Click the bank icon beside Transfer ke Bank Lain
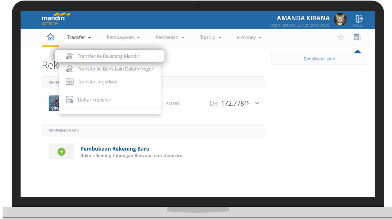 pyautogui.click(x=70, y=69)
